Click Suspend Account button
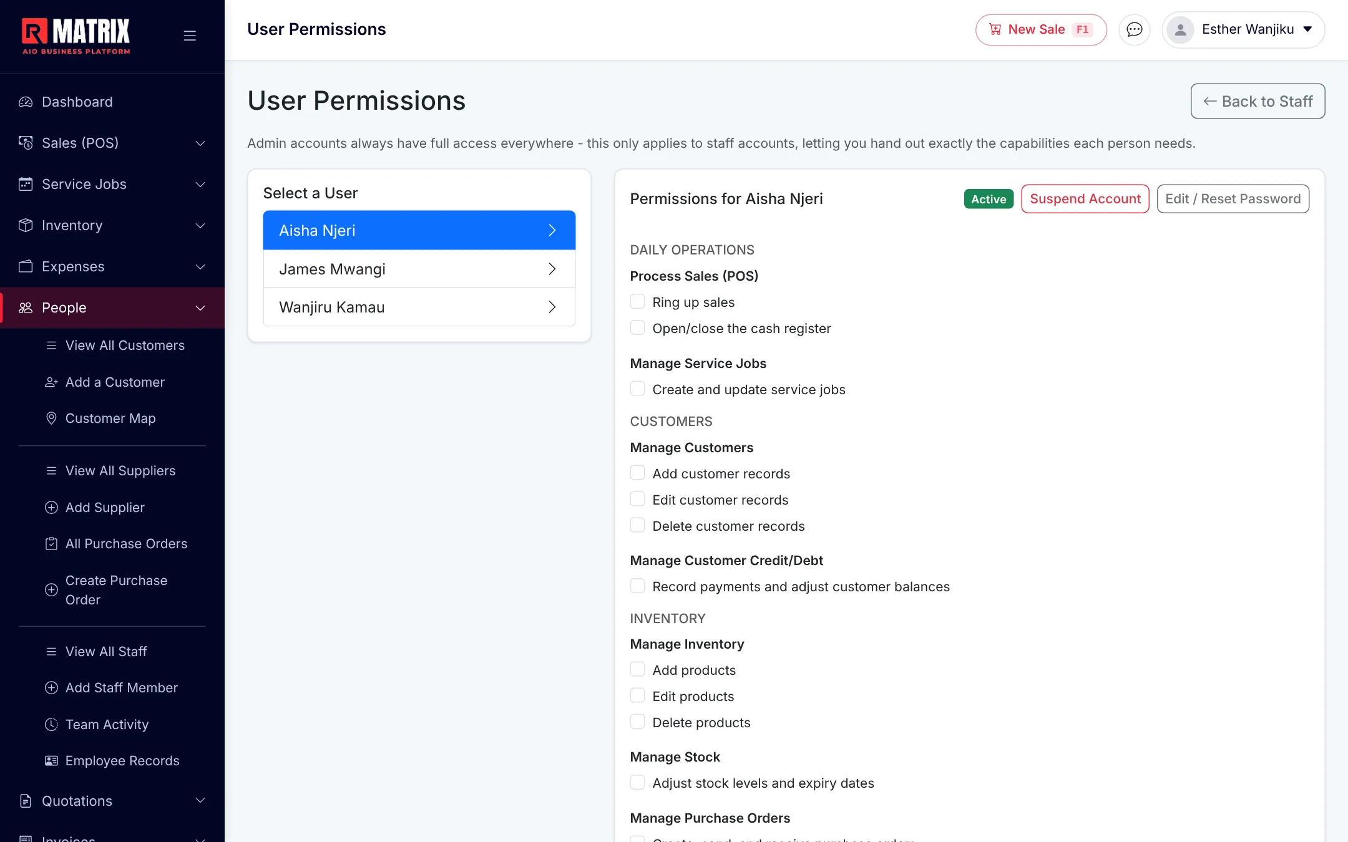 (x=1085, y=198)
